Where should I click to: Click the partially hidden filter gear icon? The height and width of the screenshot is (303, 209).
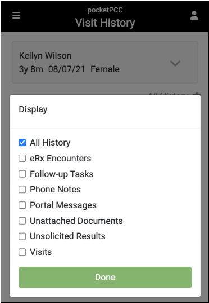point(197,94)
